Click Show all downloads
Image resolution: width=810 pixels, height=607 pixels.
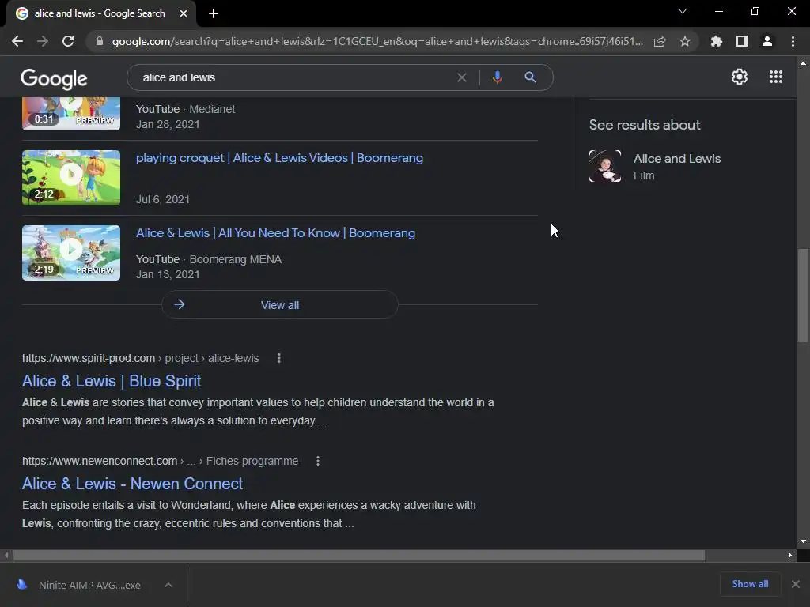pos(750,584)
